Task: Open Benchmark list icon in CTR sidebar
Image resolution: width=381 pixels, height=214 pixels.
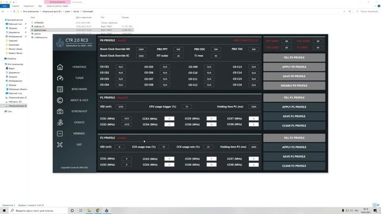Action: (60, 89)
